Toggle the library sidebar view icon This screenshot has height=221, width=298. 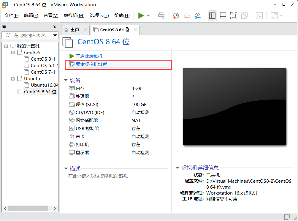coord(212,16)
